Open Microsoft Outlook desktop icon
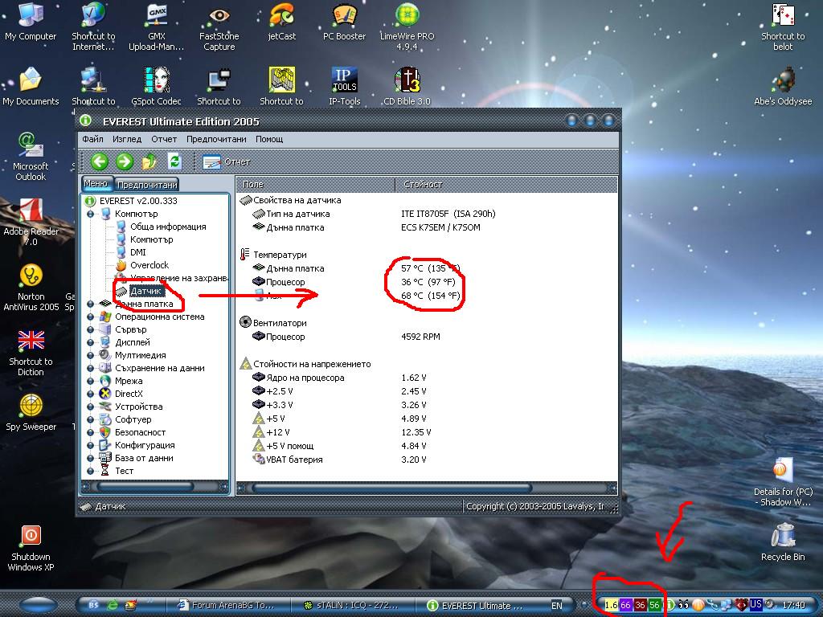This screenshot has height=617, width=823. point(31,157)
